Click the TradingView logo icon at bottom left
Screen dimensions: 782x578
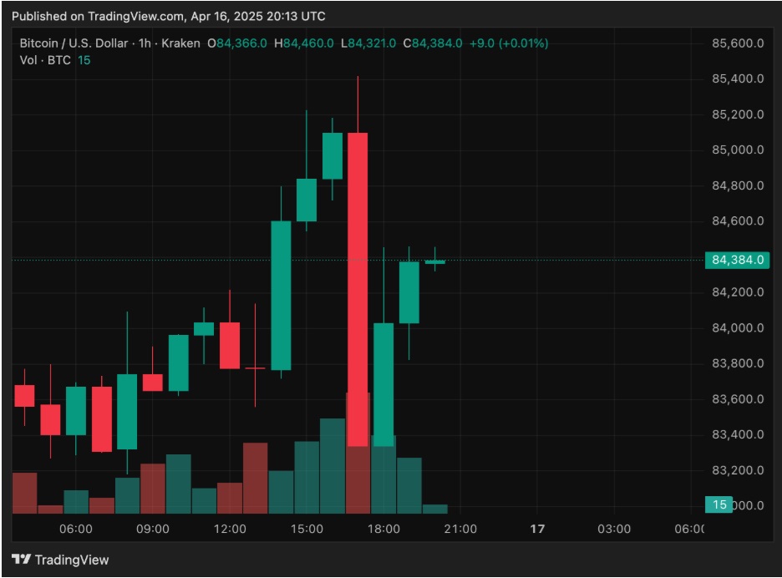21,559
